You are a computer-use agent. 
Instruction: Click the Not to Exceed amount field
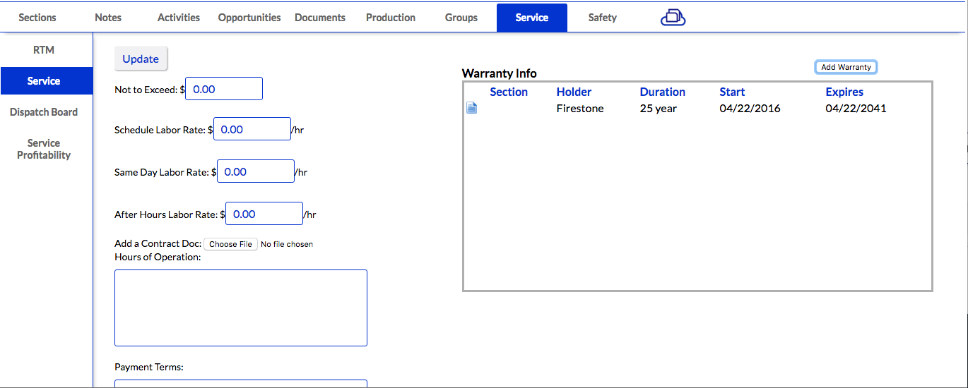pyautogui.click(x=224, y=89)
